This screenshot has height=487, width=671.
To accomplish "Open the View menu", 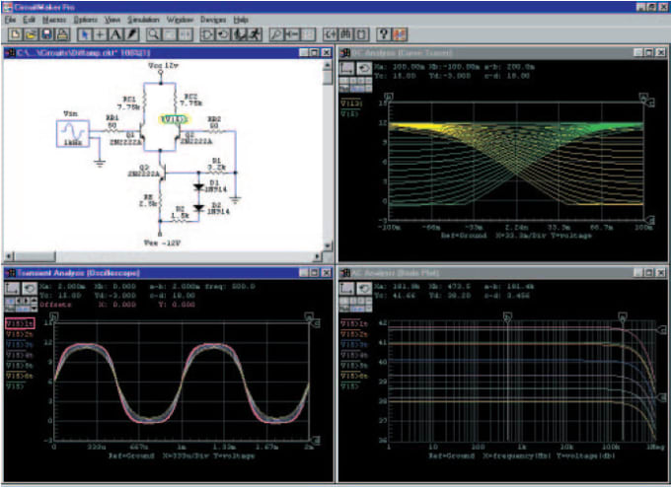I will point(112,20).
